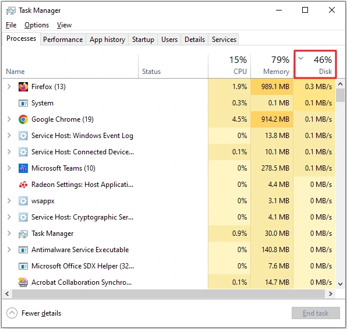Click the Fewer details circle arrow icon
The image size is (347, 329).
point(12,313)
